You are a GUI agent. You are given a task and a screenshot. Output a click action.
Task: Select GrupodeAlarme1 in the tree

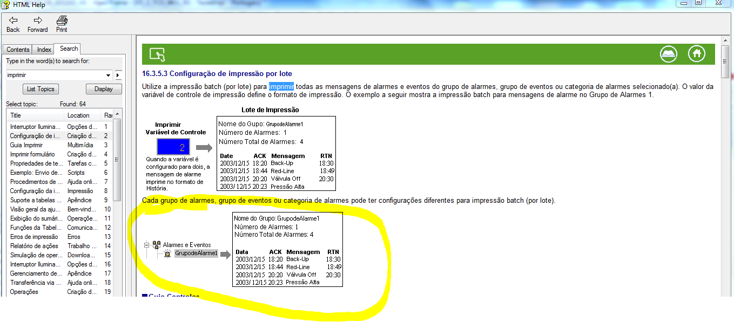(196, 253)
